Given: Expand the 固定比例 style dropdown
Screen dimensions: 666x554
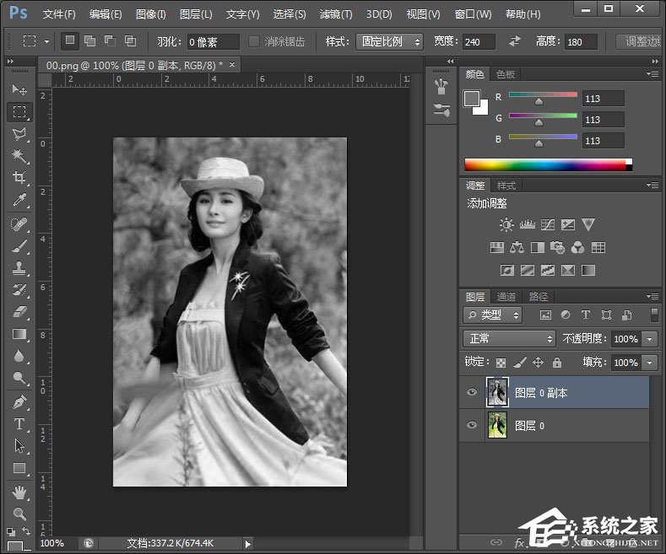Looking at the screenshot, I should [x=391, y=41].
